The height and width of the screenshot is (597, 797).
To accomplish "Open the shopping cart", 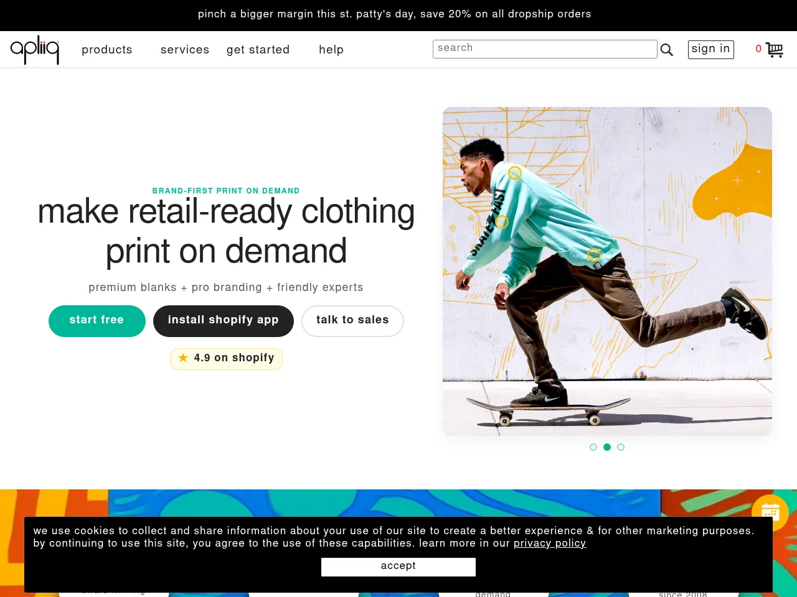I will tap(774, 50).
